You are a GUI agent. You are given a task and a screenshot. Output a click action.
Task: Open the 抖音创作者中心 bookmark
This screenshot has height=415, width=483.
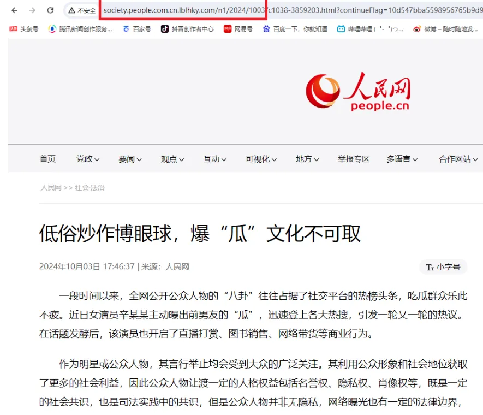click(187, 29)
